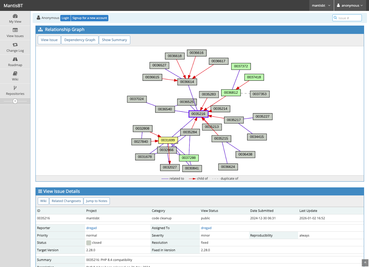The image size is (369, 267).
Task: Click the scroll-to-top arrow icon
Action: (x=365, y=262)
